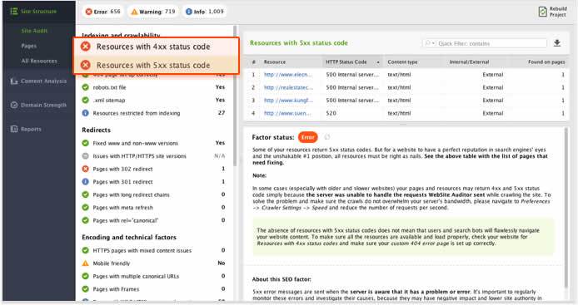Open the http://www.kungf... resource link
The height and width of the screenshot is (305, 578).
click(x=288, y=101)
